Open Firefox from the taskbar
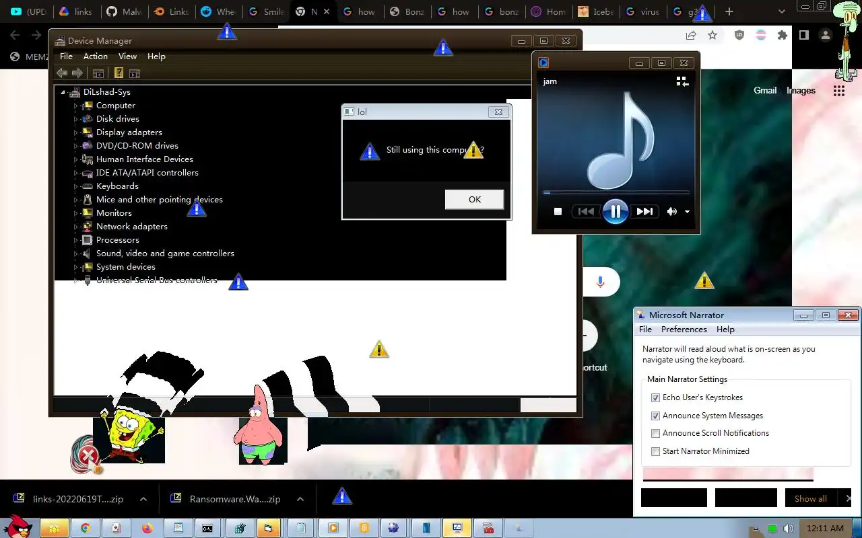This screenshot has height=538, width=862. [147, 528]
